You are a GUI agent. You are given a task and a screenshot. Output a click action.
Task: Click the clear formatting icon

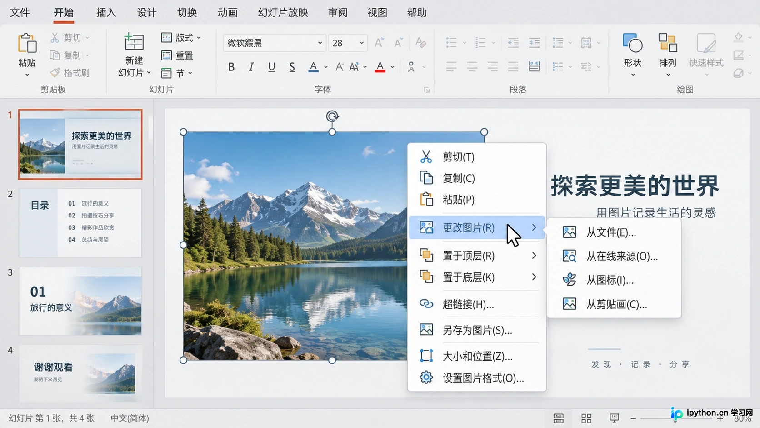(420, 43)
